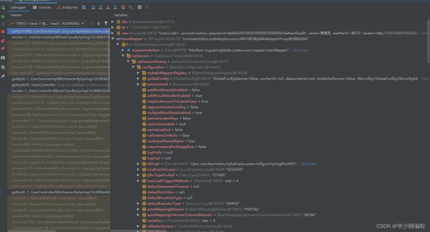
Task: Open View Breakpoints red circles icon
Action: click(3, 41)
